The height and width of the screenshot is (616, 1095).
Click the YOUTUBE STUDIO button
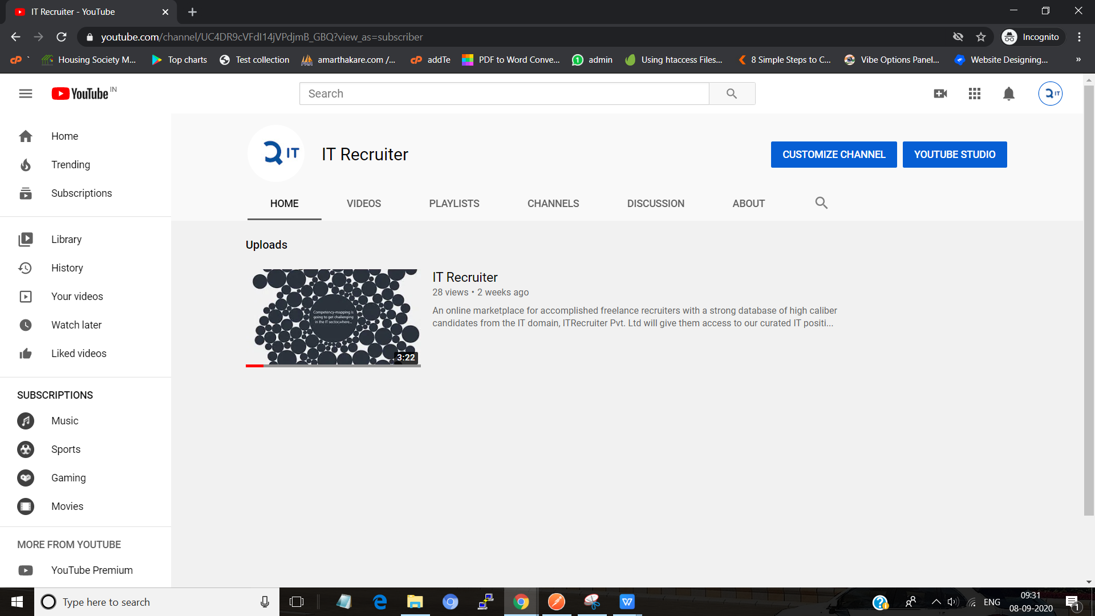tap(955, 155)
